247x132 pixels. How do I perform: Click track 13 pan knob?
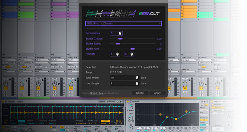pyautogui.click(x=201, y=83)
